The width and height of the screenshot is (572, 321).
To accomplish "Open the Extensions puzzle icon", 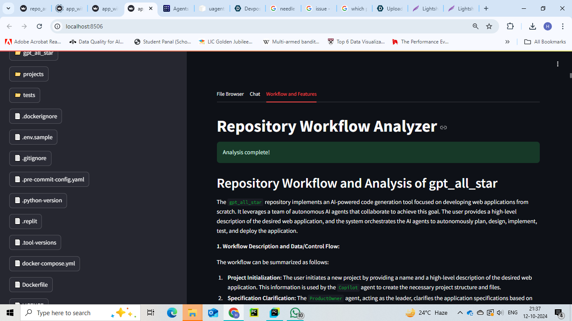I will click(510, 26).
